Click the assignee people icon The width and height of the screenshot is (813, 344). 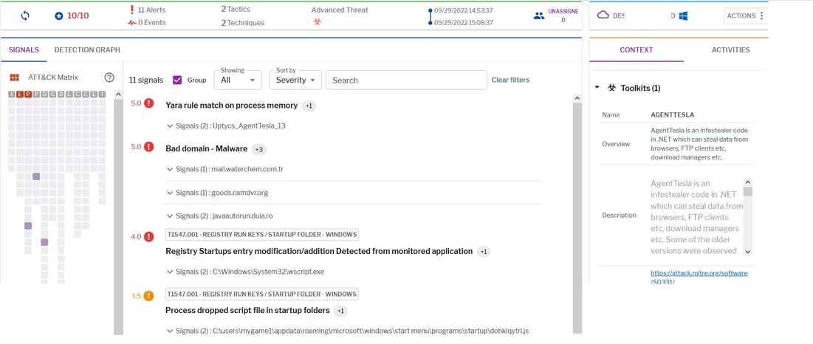tap(539, 16)
